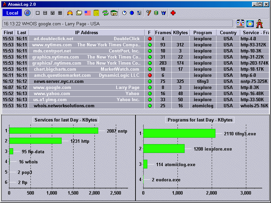Sort by the First column header
Image resolution: width=271 pixels, height=203 pixels.
[8, 32]
